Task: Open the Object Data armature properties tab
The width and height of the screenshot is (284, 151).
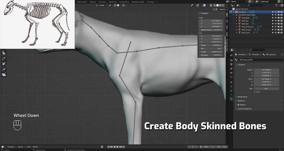Action: tap(231, 95)
